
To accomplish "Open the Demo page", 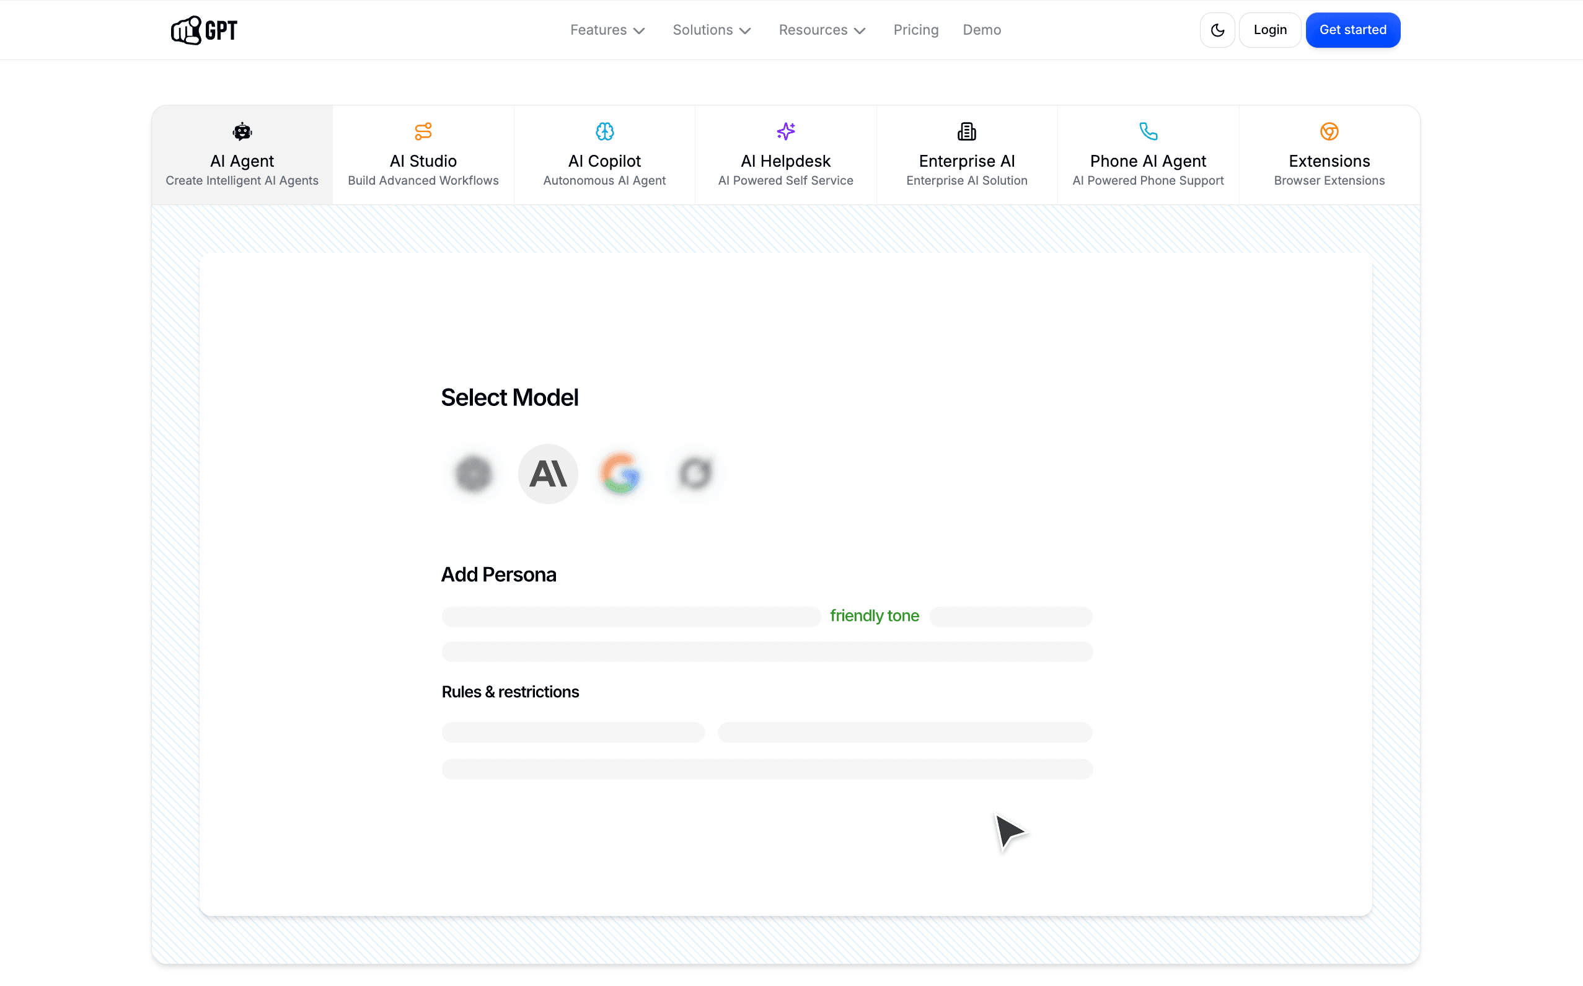I will (x=982, y=30).
